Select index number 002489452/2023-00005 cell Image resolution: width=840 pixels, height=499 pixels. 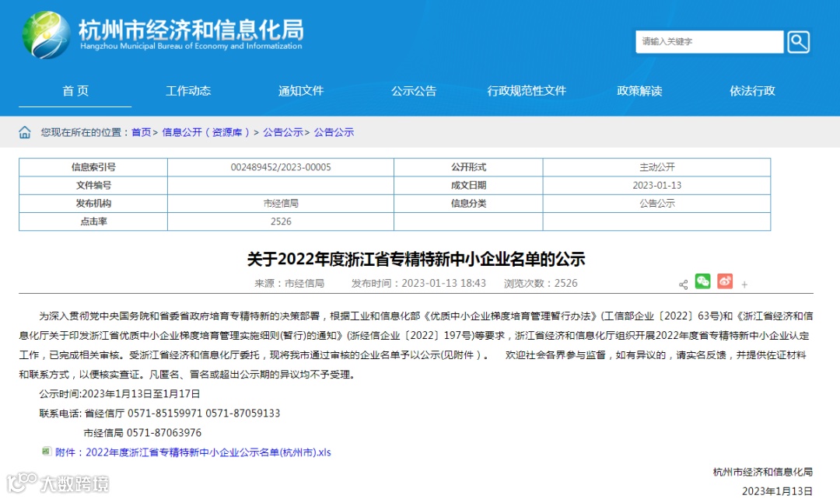281,167
